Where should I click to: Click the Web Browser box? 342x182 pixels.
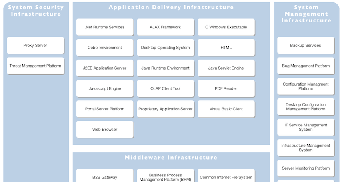coord(105,130)
